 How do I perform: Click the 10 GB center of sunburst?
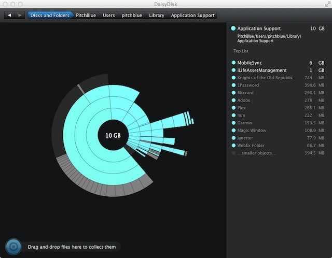point(113,136)
